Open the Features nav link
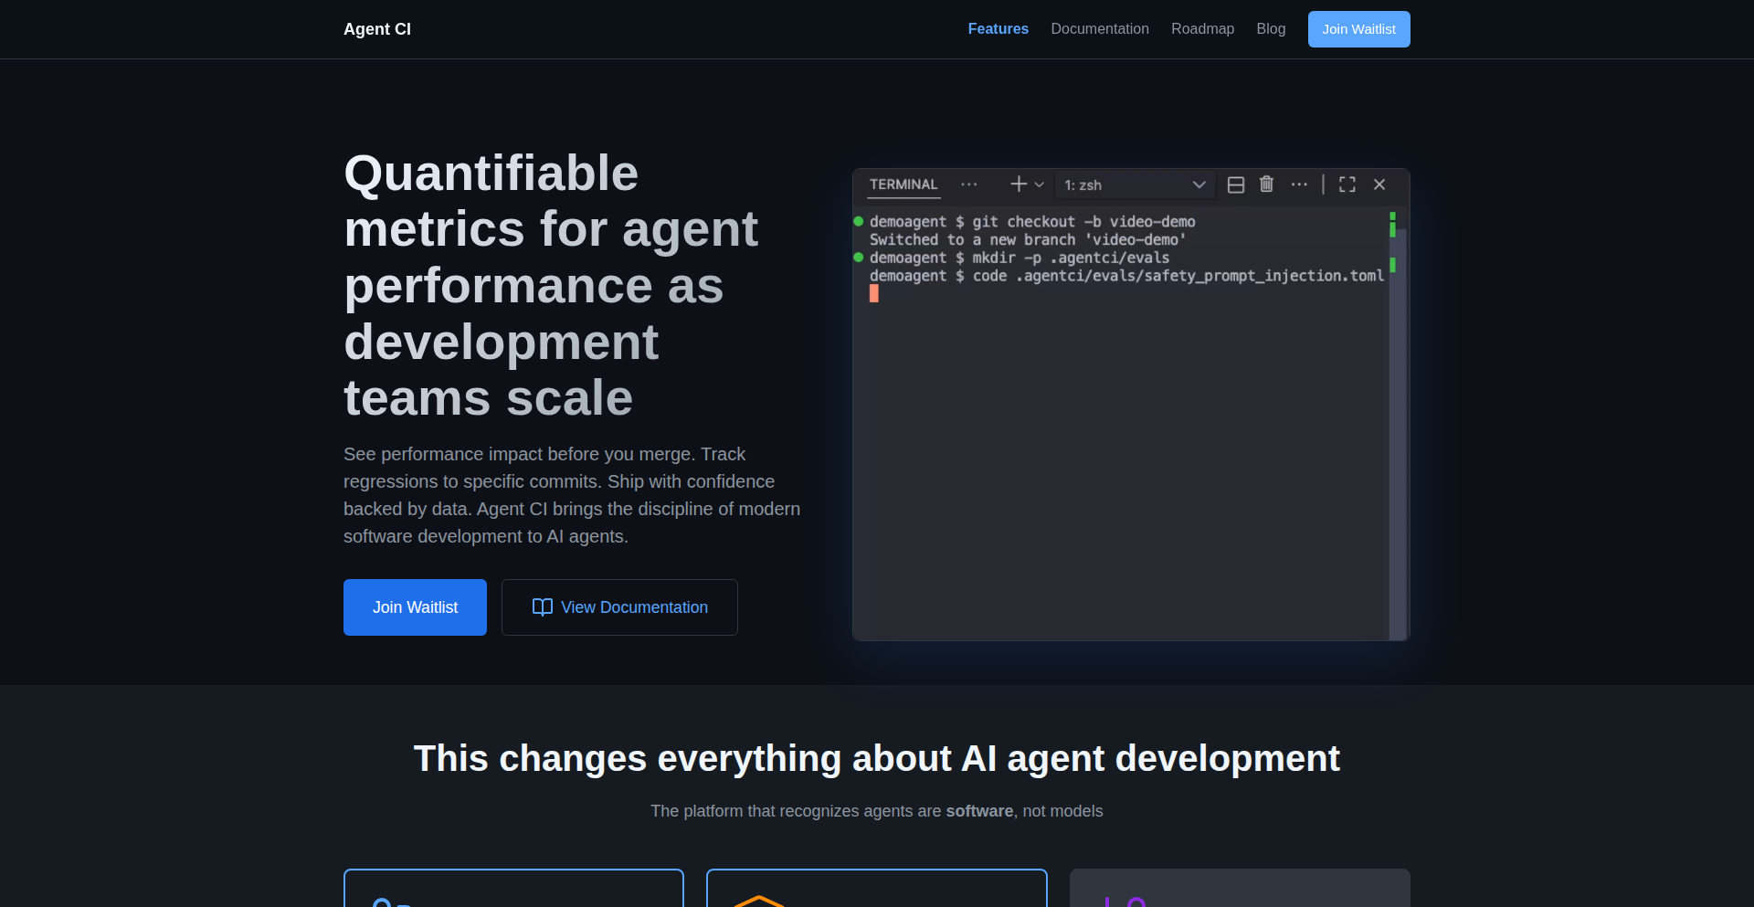 pos(998,29)
